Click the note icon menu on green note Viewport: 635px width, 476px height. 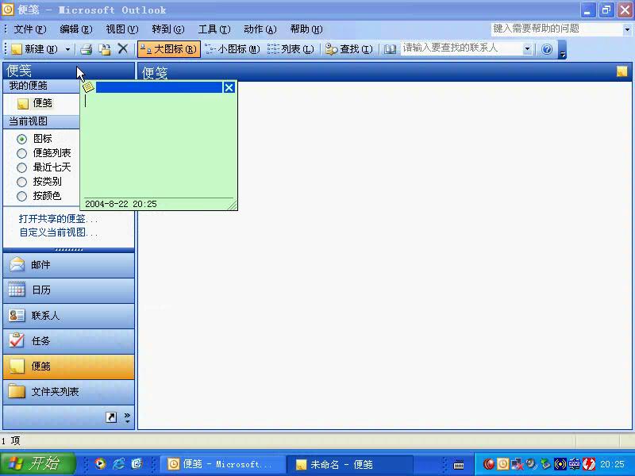(88, 86)
